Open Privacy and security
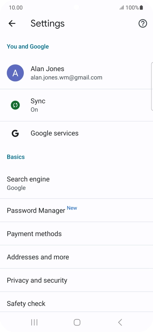This screenshot has width=153, height=332. pyautogui.click(x=76, y=280)
